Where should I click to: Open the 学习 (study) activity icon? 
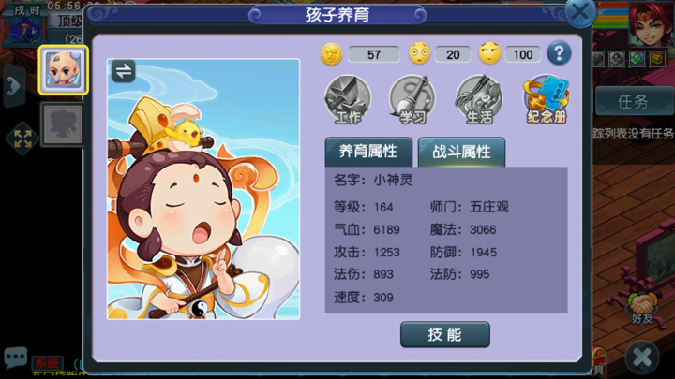[x=412, y=100]
